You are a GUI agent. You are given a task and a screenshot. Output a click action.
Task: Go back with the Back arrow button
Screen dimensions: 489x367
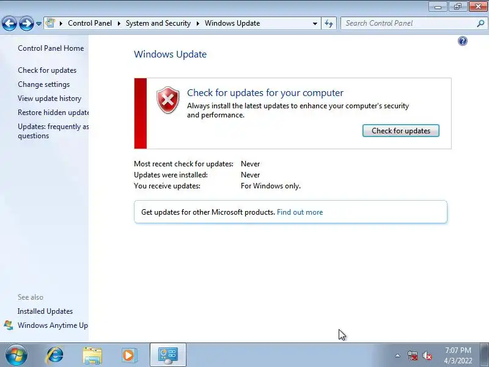(x=9, y=23)
